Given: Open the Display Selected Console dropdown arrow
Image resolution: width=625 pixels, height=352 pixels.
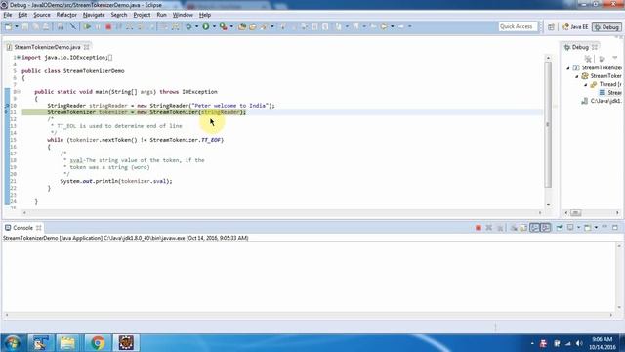Looking at the screenshot, I should point(579,228).
